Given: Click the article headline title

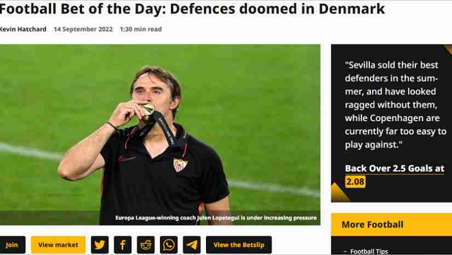Looking at the screenshot, I should 192,9.
